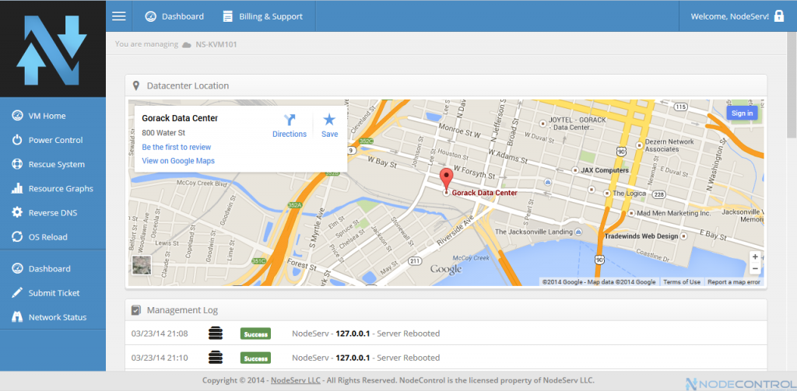This screenshot has height=391, width=797.
Task: Zoom out the map with minus button
Action: pyautogui.click(x=755, y=269)
